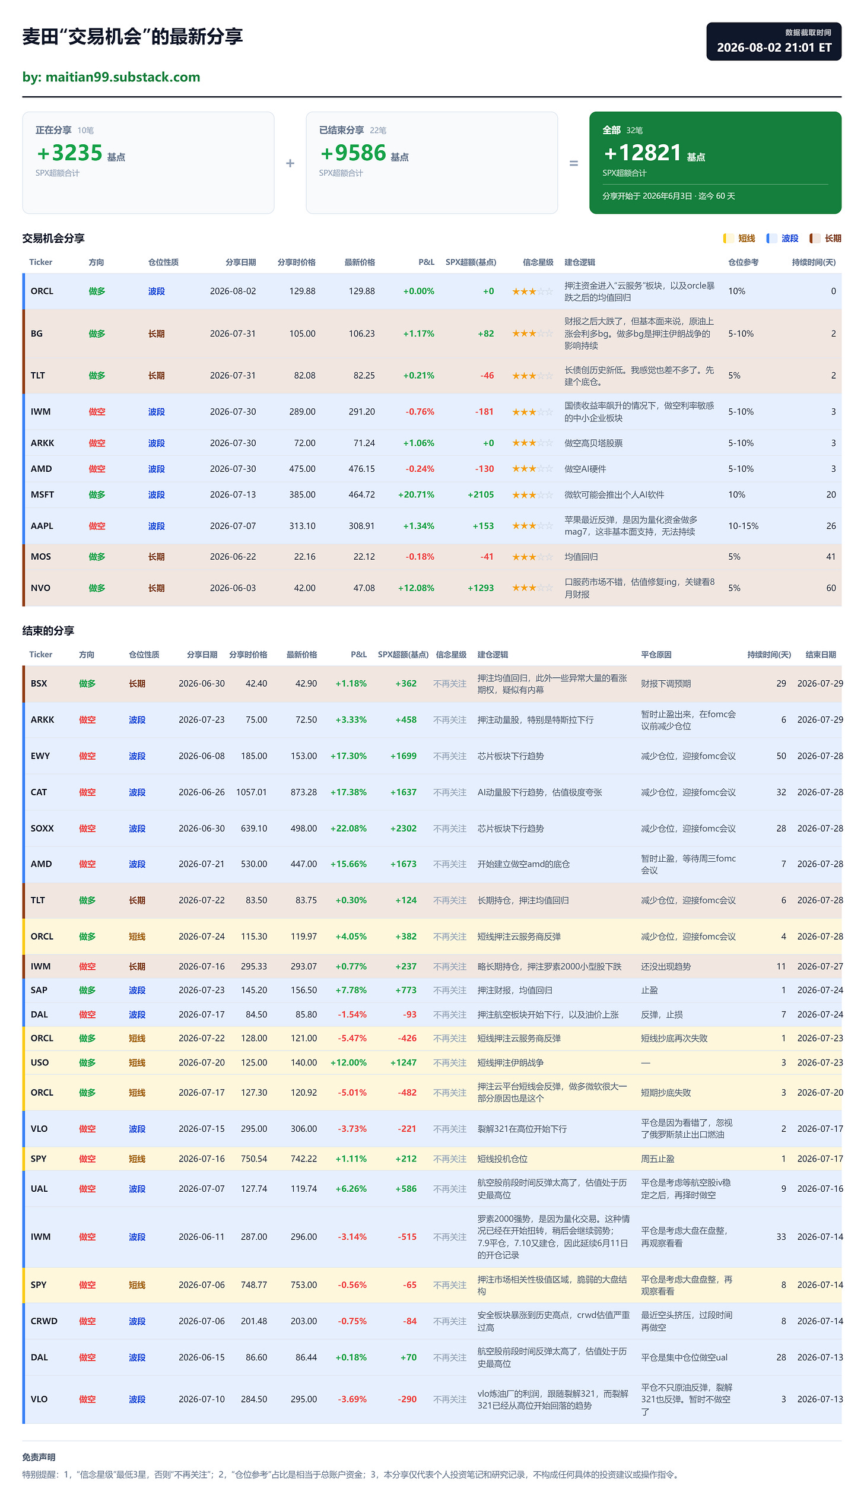
Task: Click the -515 SPX excess value
Action: click(x=407, y=1237)
